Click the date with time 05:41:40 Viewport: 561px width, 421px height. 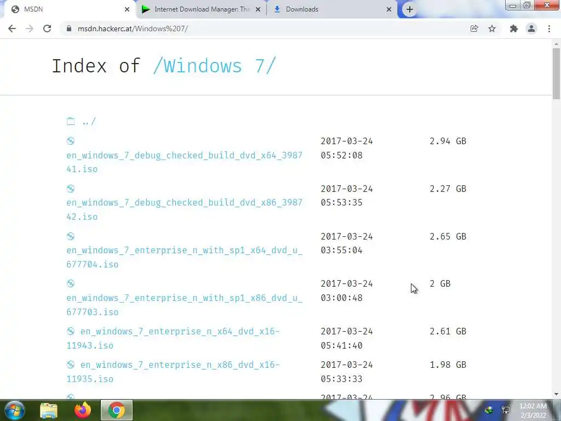(x=347, y=338)
